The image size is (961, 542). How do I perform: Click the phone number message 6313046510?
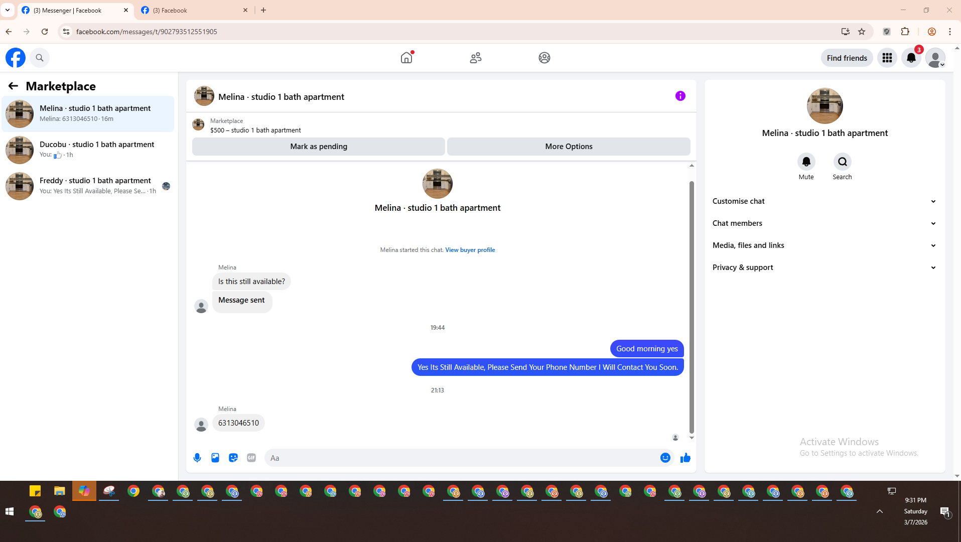point(238,423)
